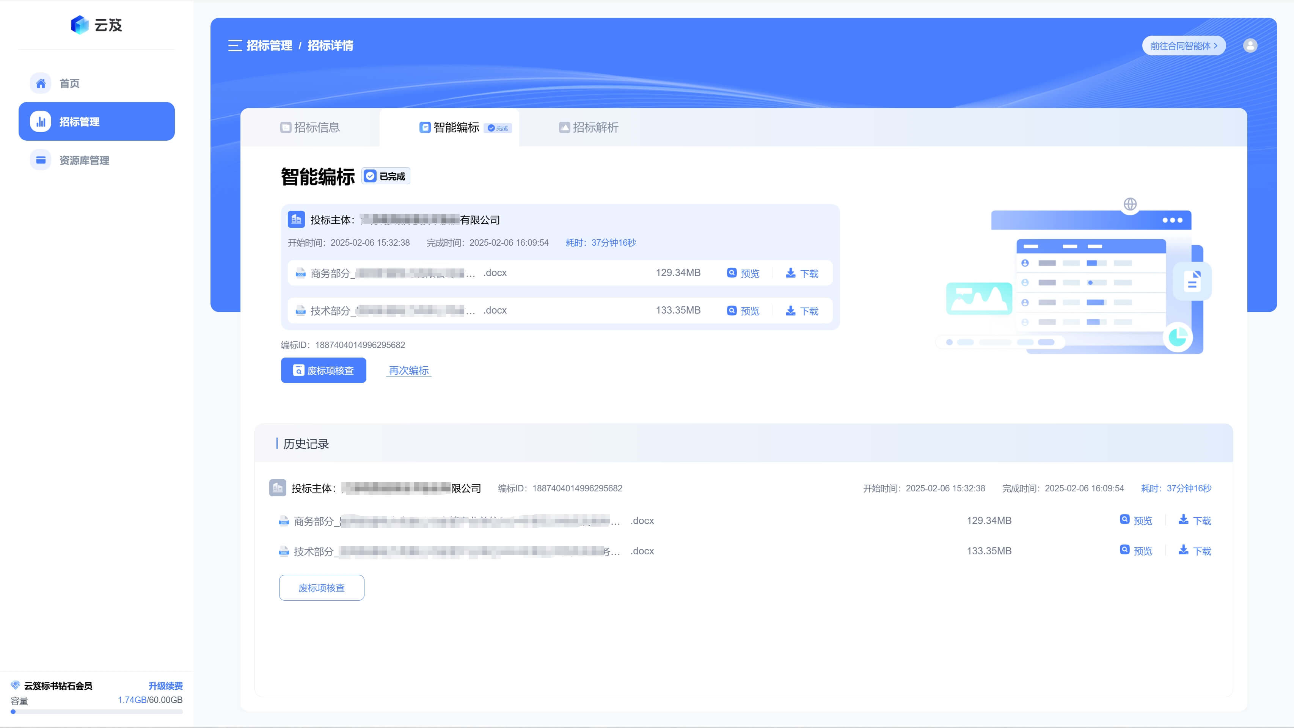The height and width of the screenshot is (728, 1294).
Task: Click the diamond member icon at bottom left
Action: tap(15, 685)
